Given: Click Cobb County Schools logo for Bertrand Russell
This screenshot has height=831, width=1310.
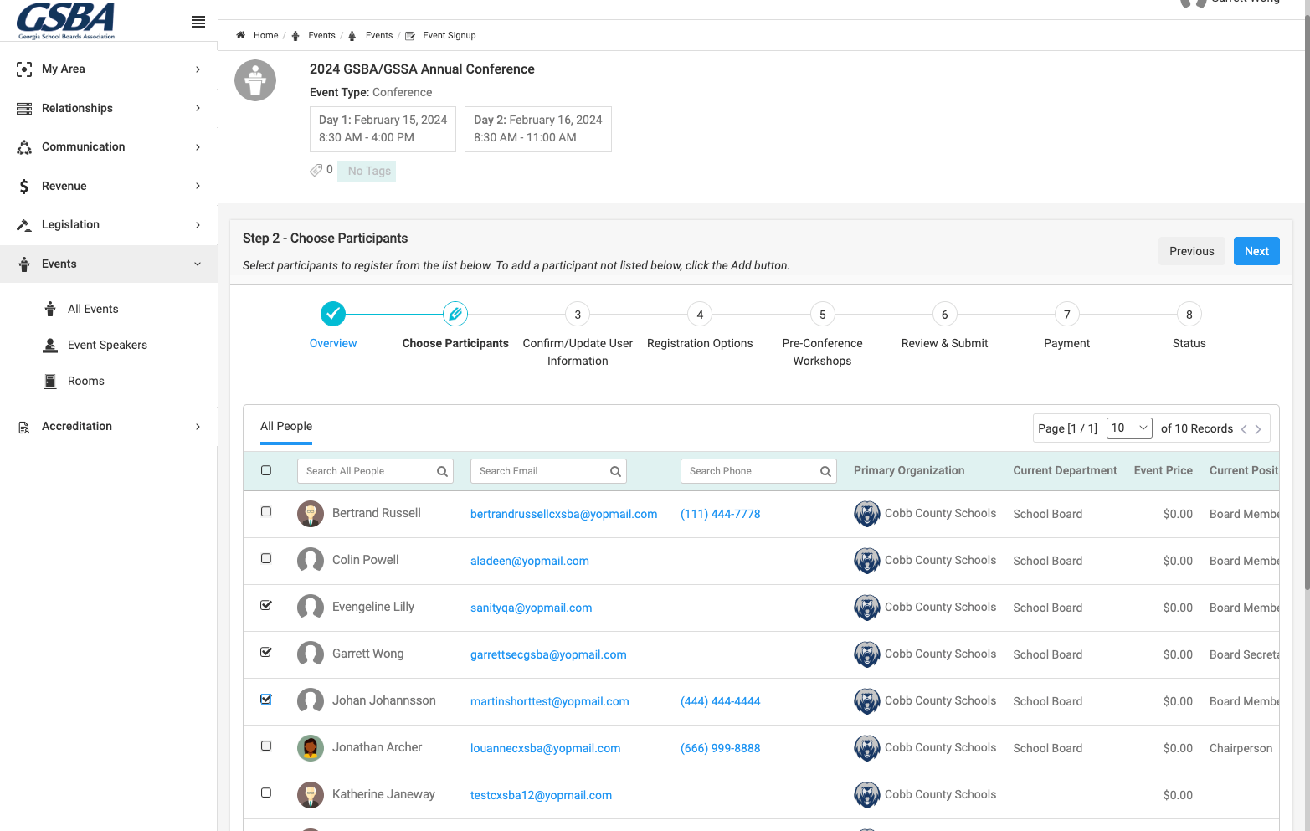Looking at the screenshot, I should pos(867,514).
